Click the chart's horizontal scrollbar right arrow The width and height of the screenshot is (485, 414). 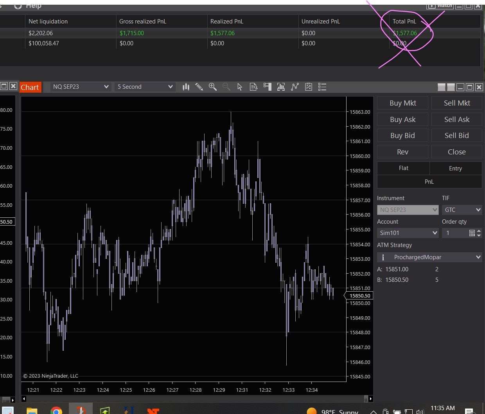click(x=370, y=399)
